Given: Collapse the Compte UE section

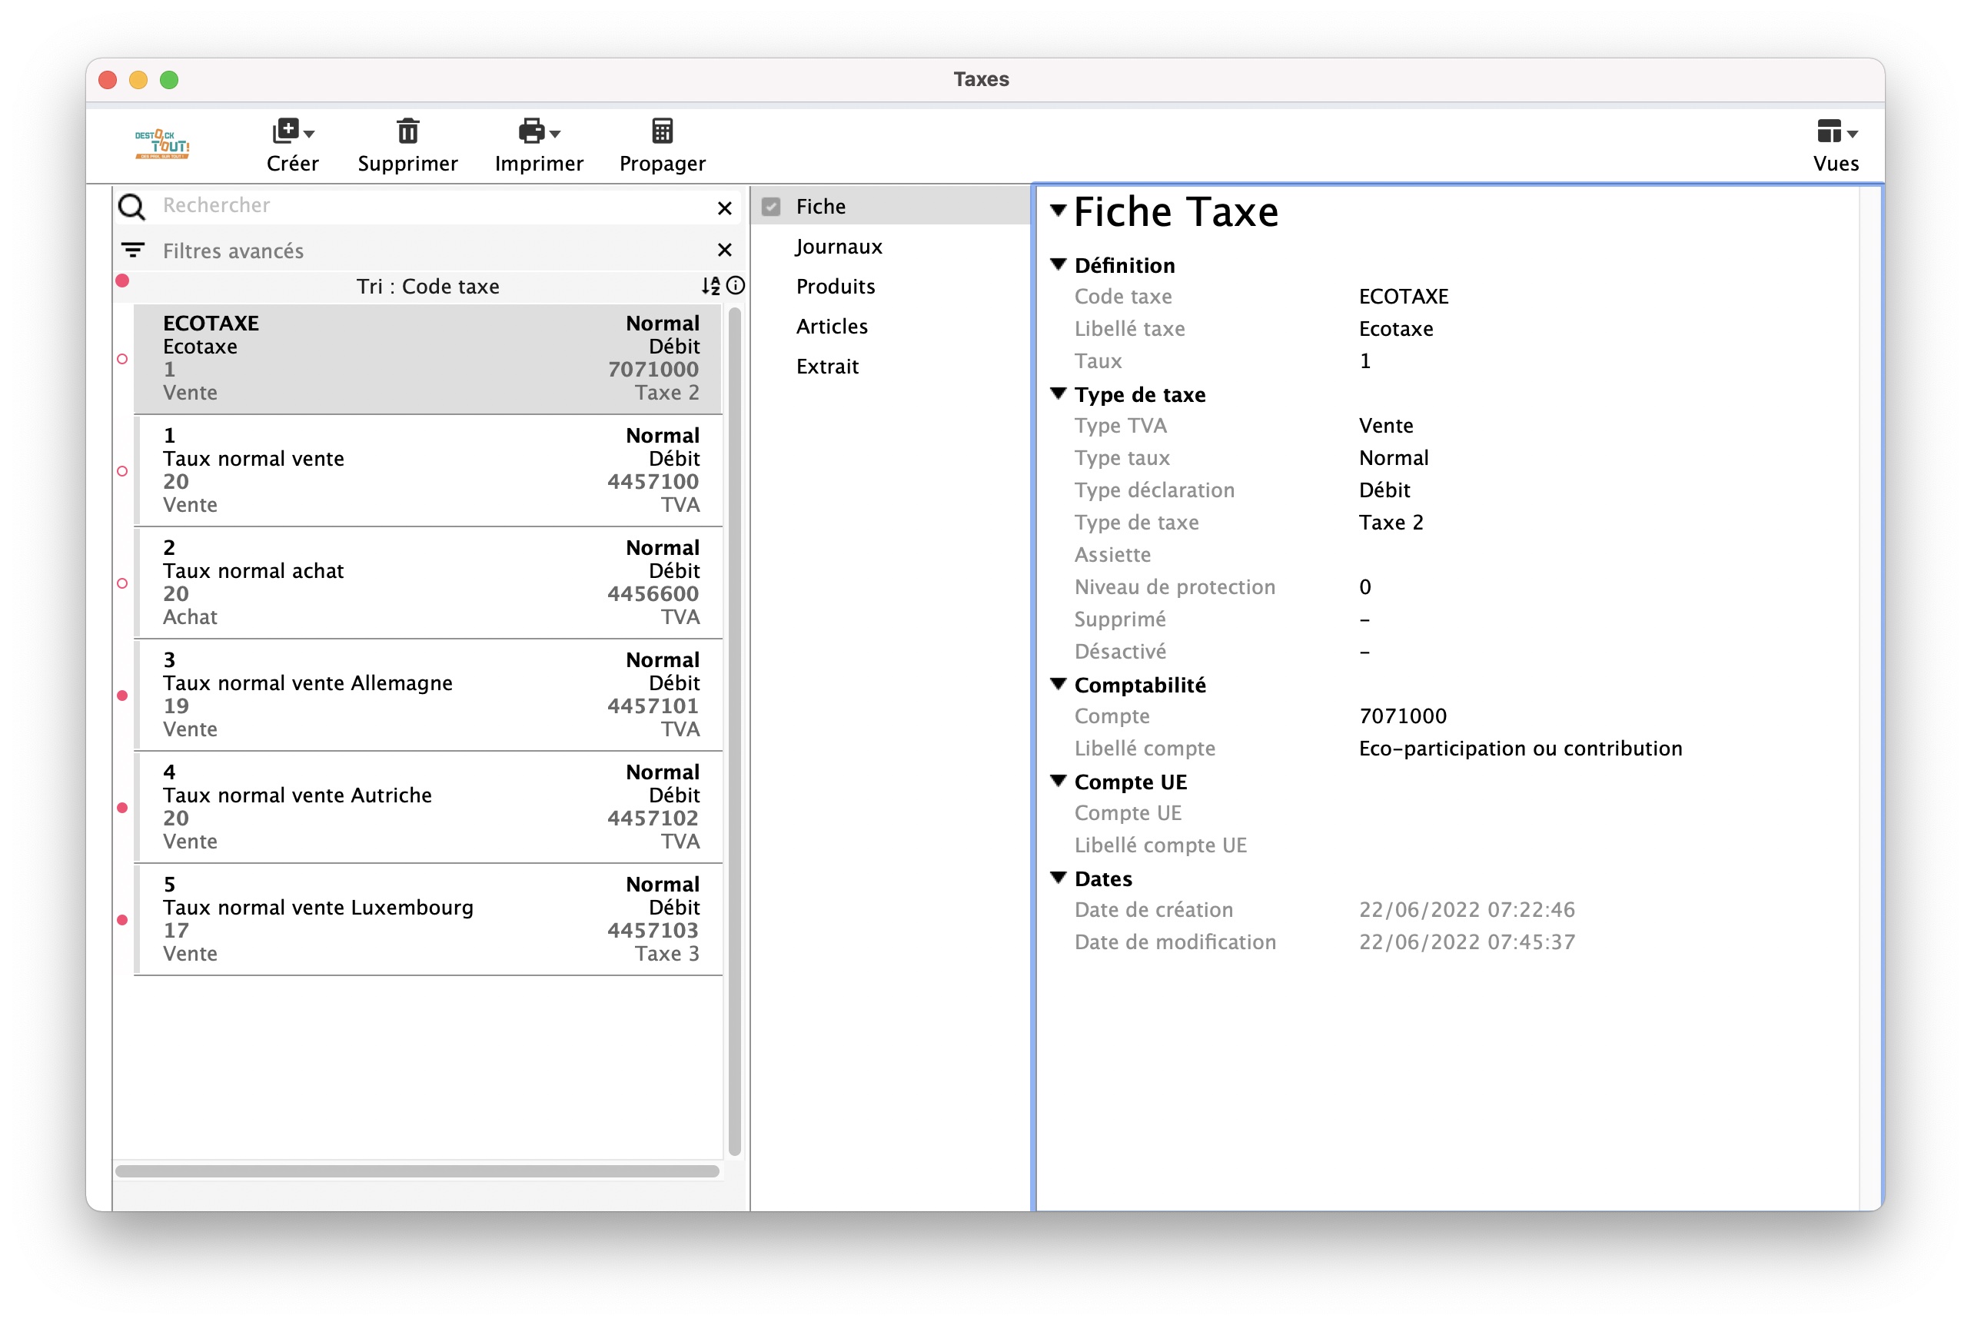Looking at the screenshot, I should pos(1059,782).
